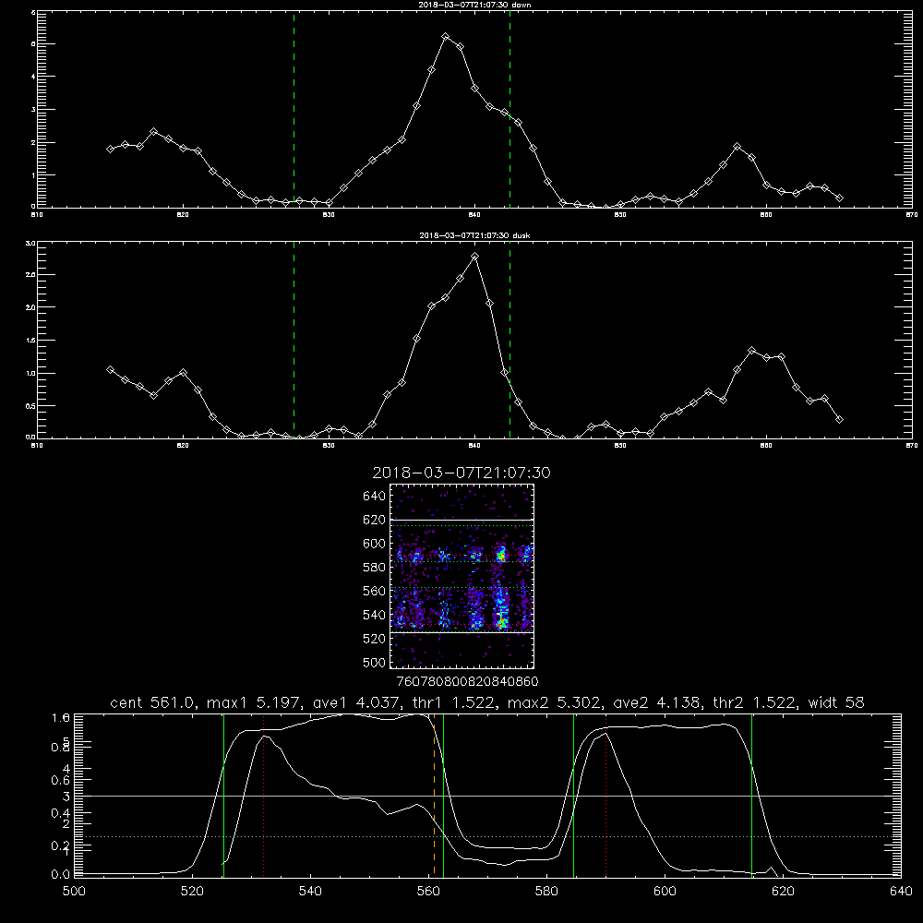Select 'thr2 1.522' in the stats line
The image size is (923, 923).
click(x=755, y=702)
